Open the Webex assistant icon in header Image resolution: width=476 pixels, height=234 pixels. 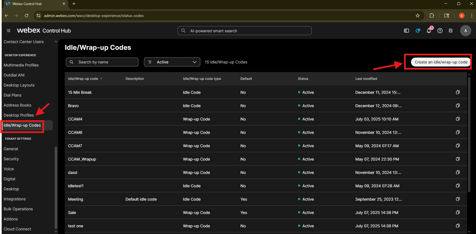pos(418,31)
